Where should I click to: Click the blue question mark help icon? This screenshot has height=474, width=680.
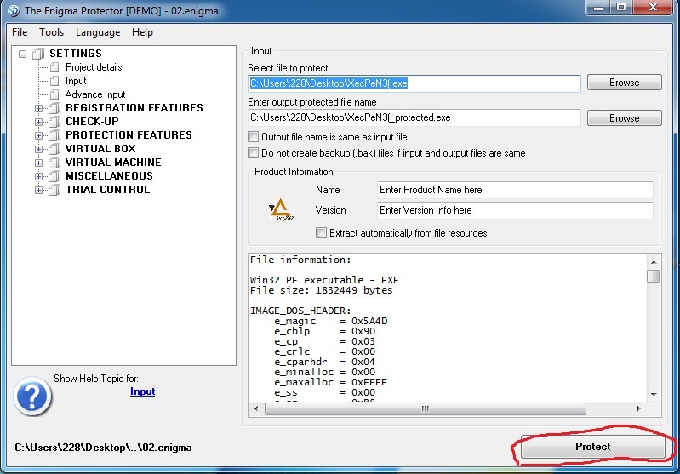tap(32, 397)
